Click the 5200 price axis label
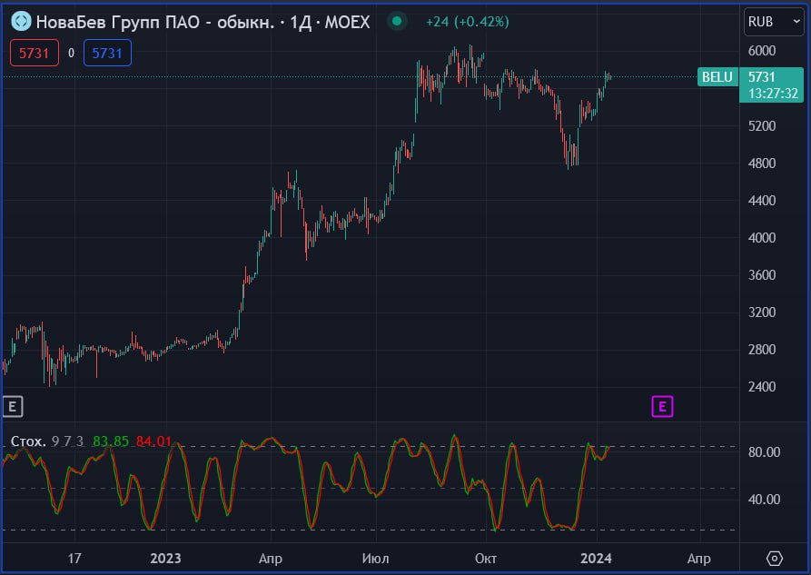Screen dimensions: 811x575 (x=762, y=125)
